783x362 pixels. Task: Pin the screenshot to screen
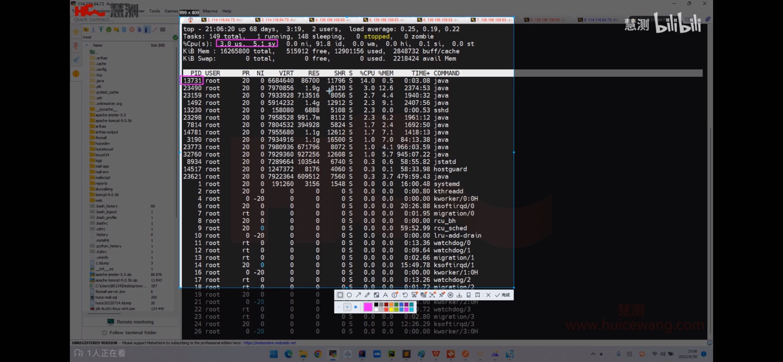pos(441,295)
